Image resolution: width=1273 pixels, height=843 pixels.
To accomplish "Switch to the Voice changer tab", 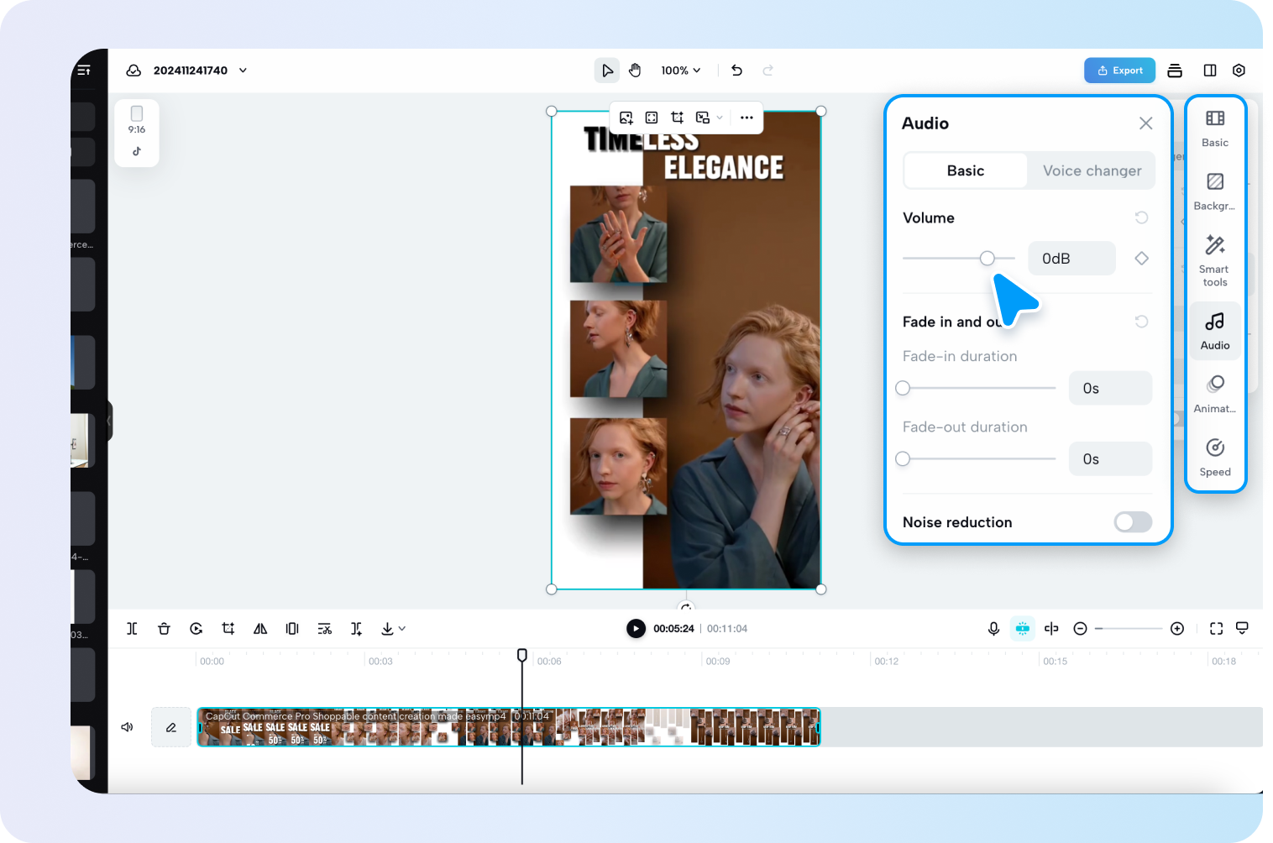I will point(1092,170).
